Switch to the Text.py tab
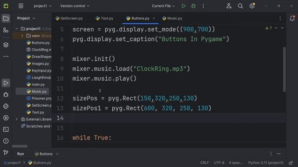This screenshot has width=298, height=167. 104,19
